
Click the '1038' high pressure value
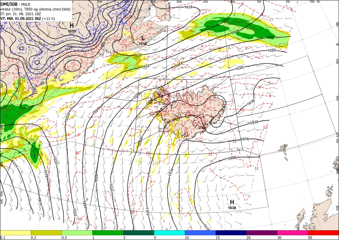coord(232,208)
